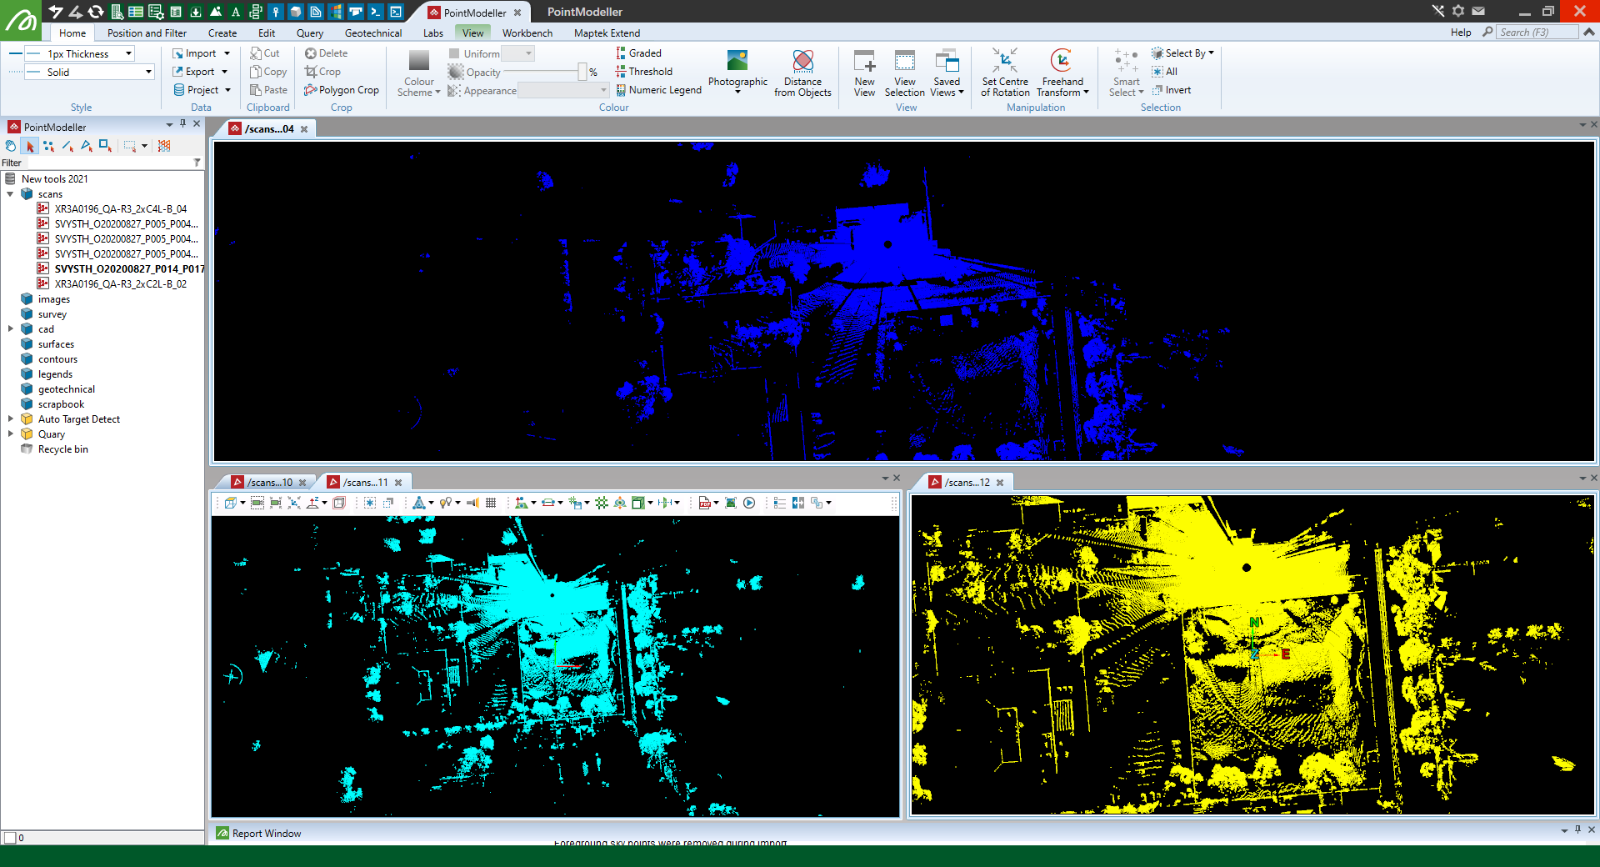This screenshot has width=1600, height=867.
Task: Click the Polygon Crop tool
Action: click(x=342, y=90)
